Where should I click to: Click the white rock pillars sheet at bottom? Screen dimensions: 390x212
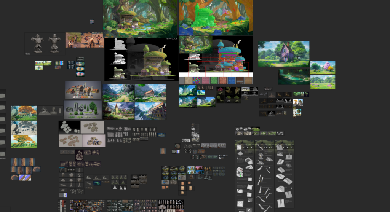(x=171, y=206)
